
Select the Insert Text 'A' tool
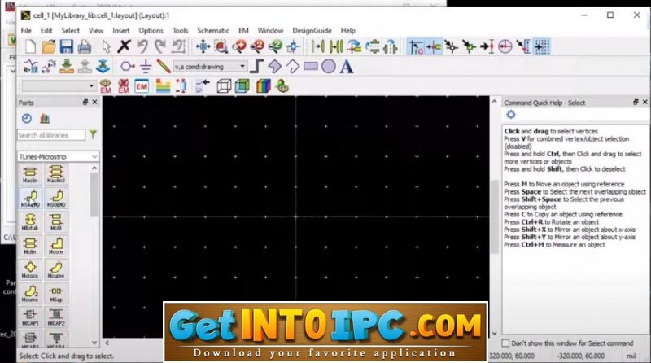coord(347,67)
